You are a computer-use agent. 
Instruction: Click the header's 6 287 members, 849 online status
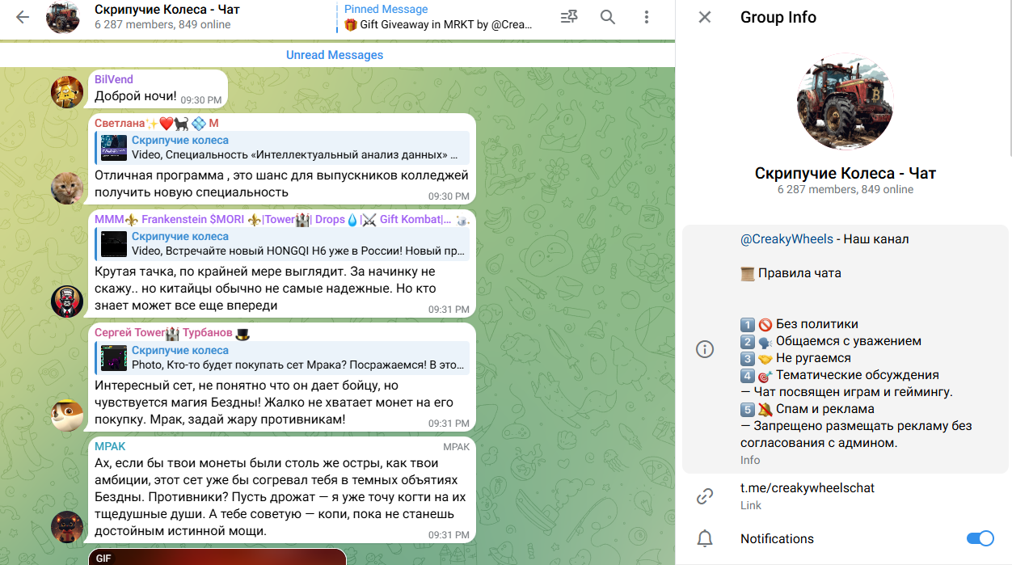pos(162,25)
